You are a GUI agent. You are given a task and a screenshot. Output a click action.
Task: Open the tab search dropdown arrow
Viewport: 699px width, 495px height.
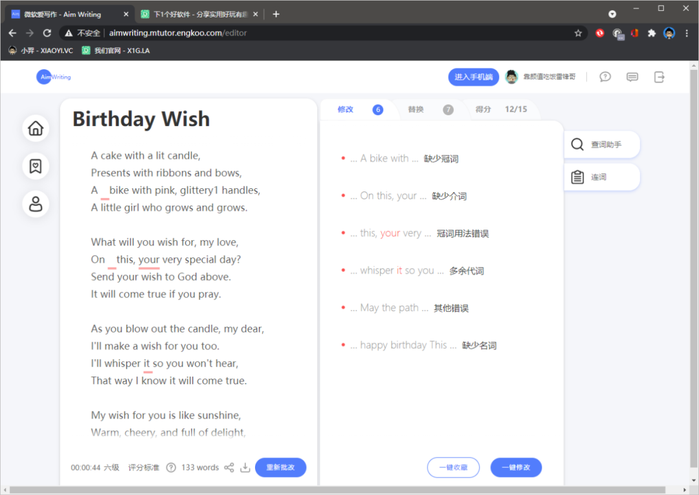[612, 14]
